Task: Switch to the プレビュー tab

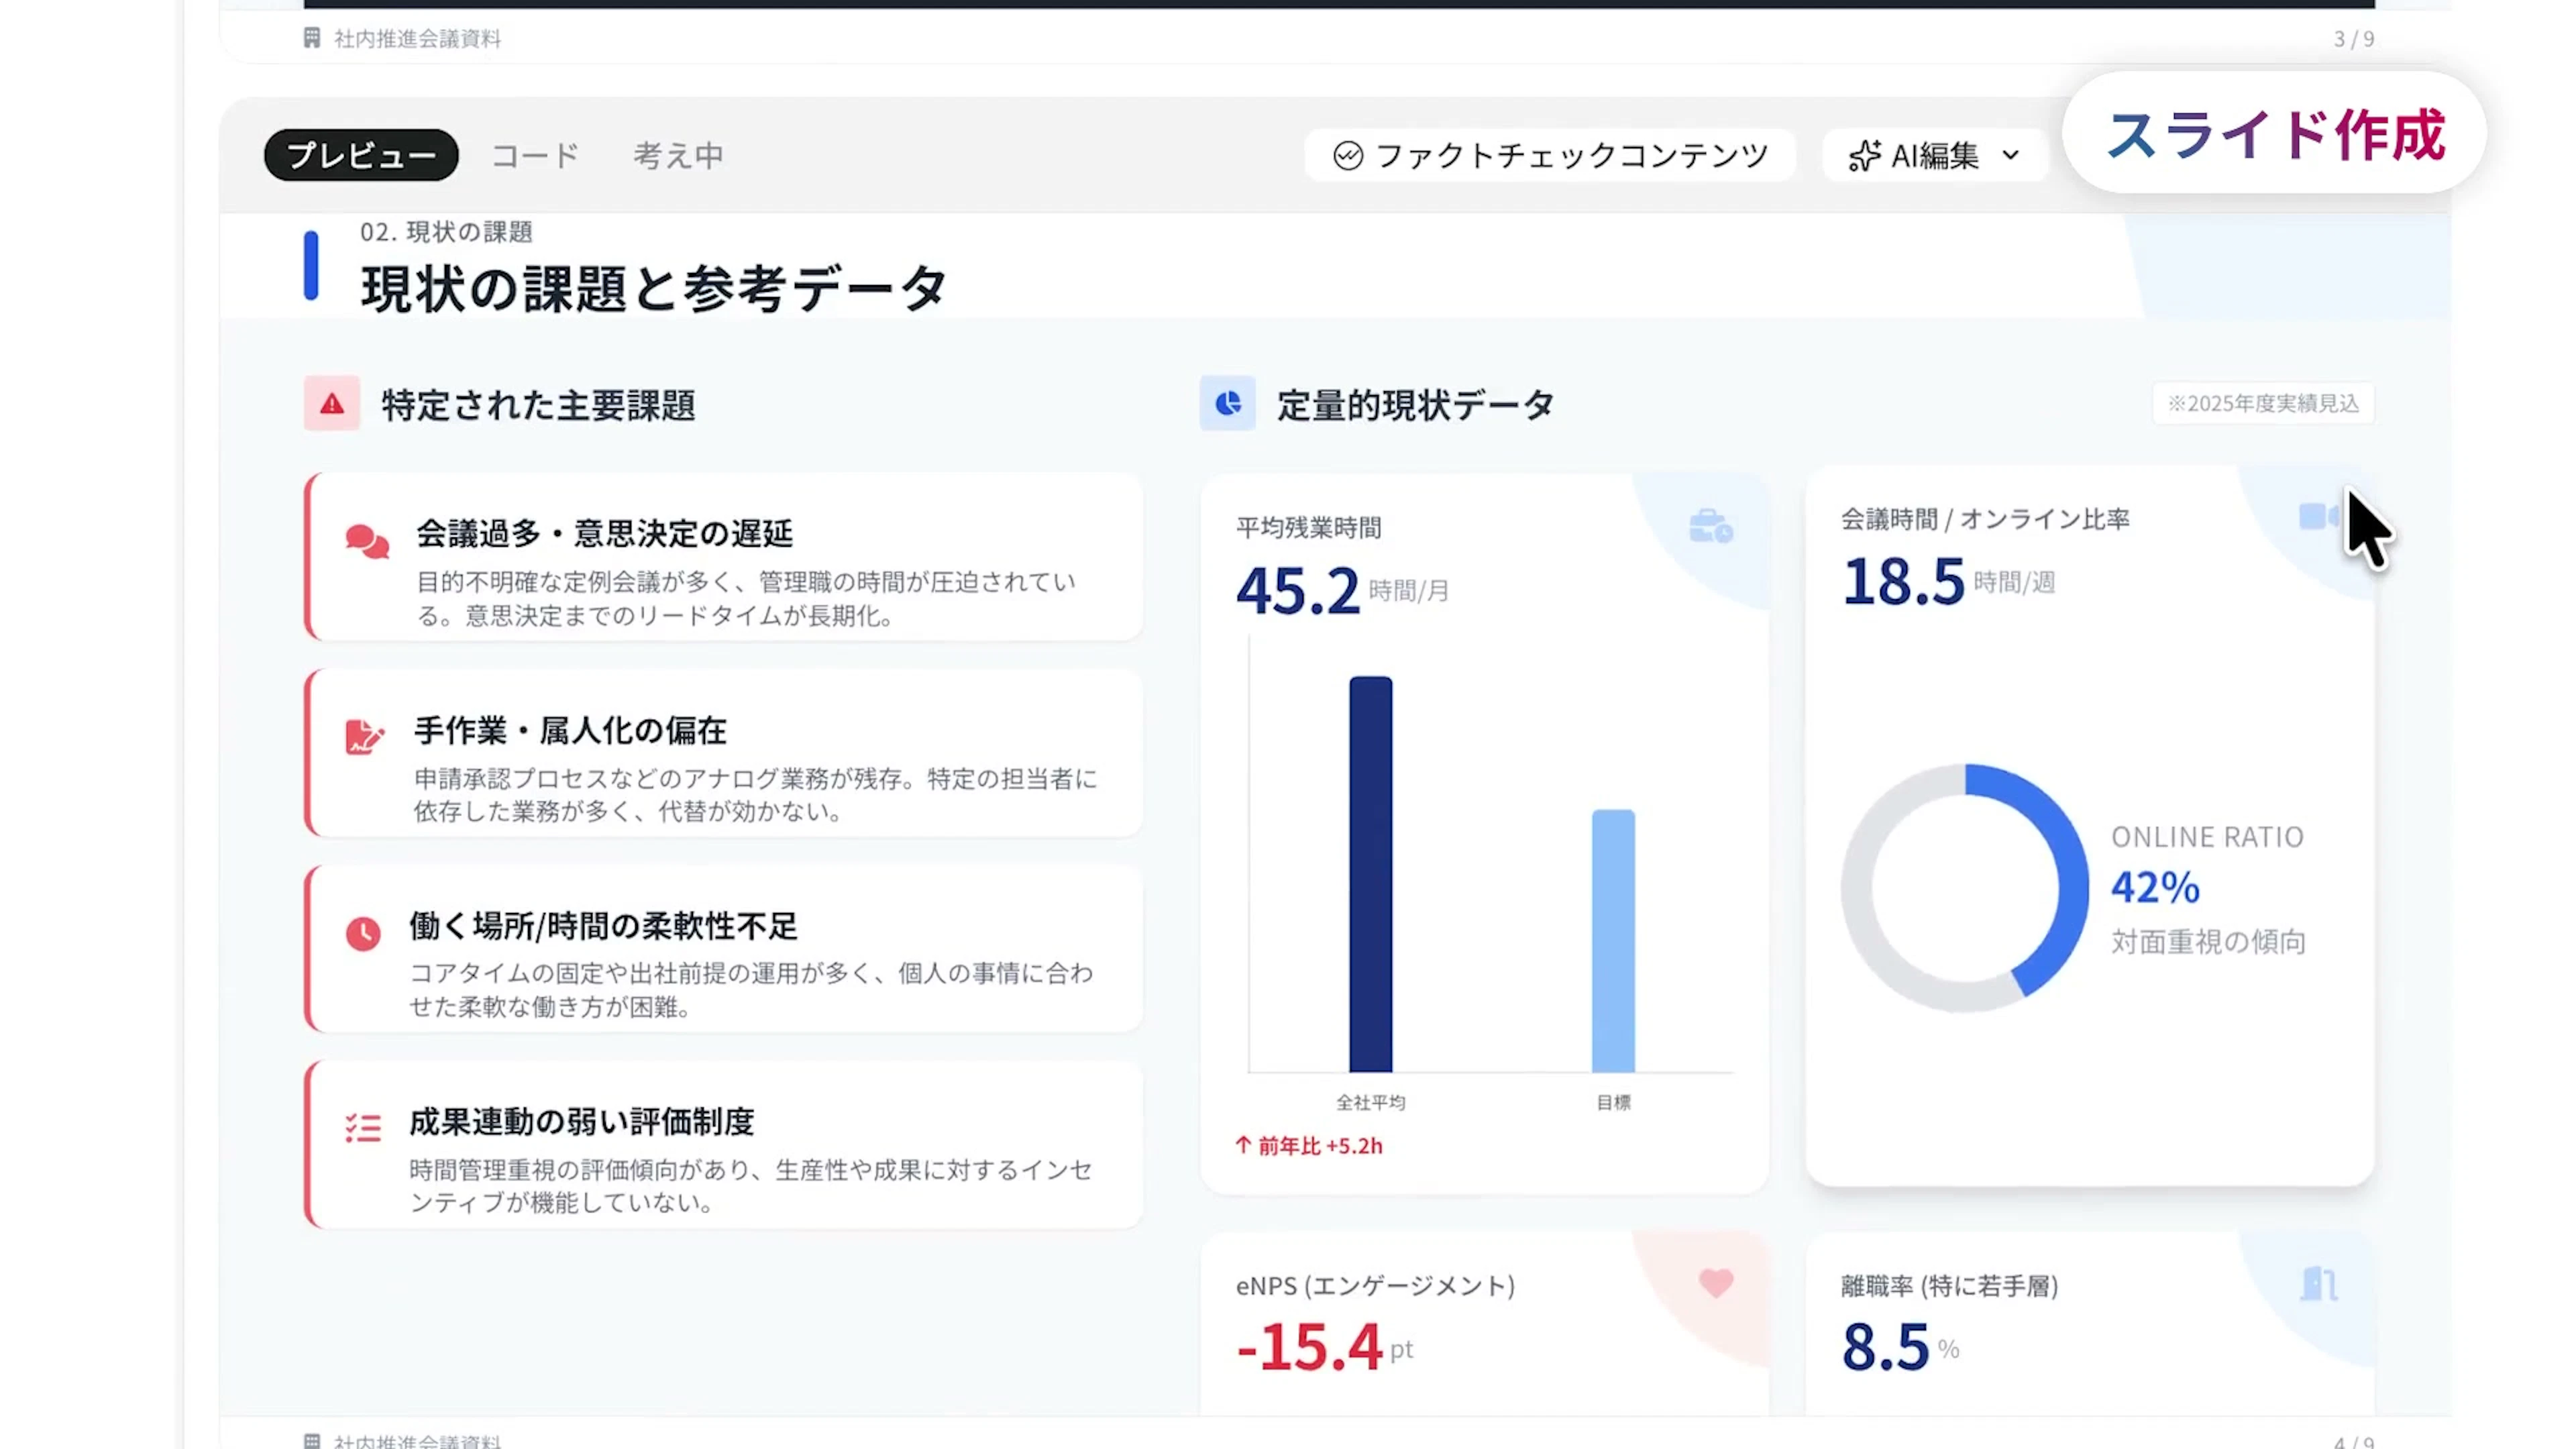Action: pos(361,155)
